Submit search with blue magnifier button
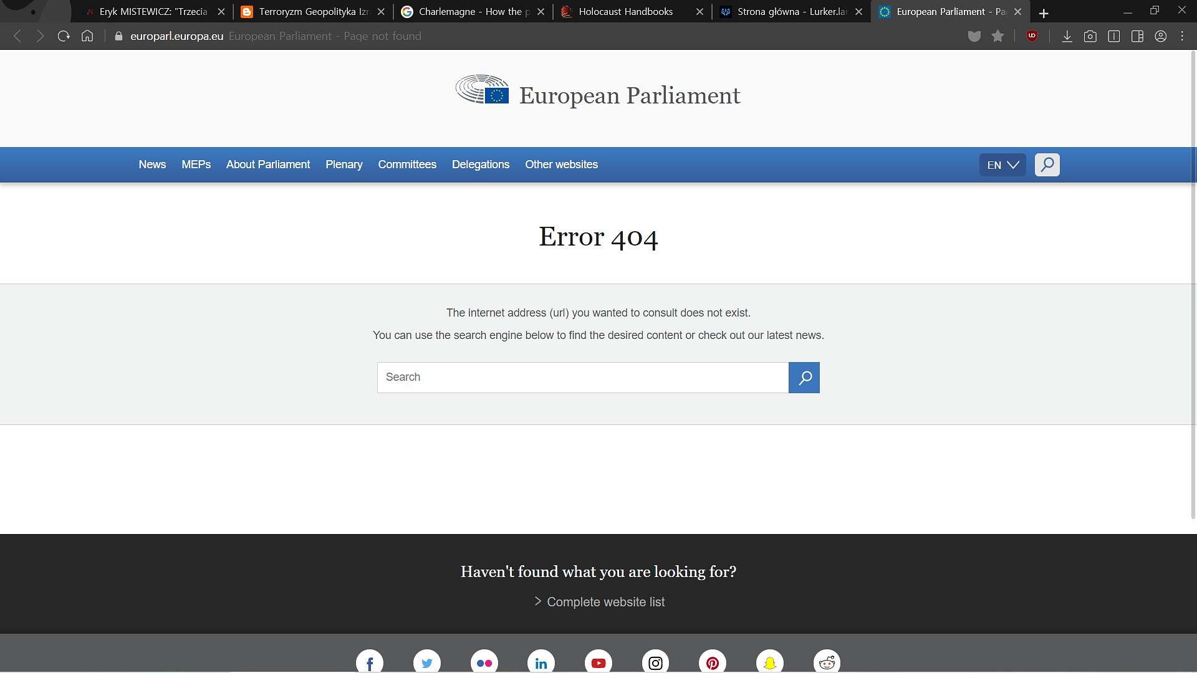This screenshot has width=1197, height=673. pyautogui.click(x=804, y=378)
